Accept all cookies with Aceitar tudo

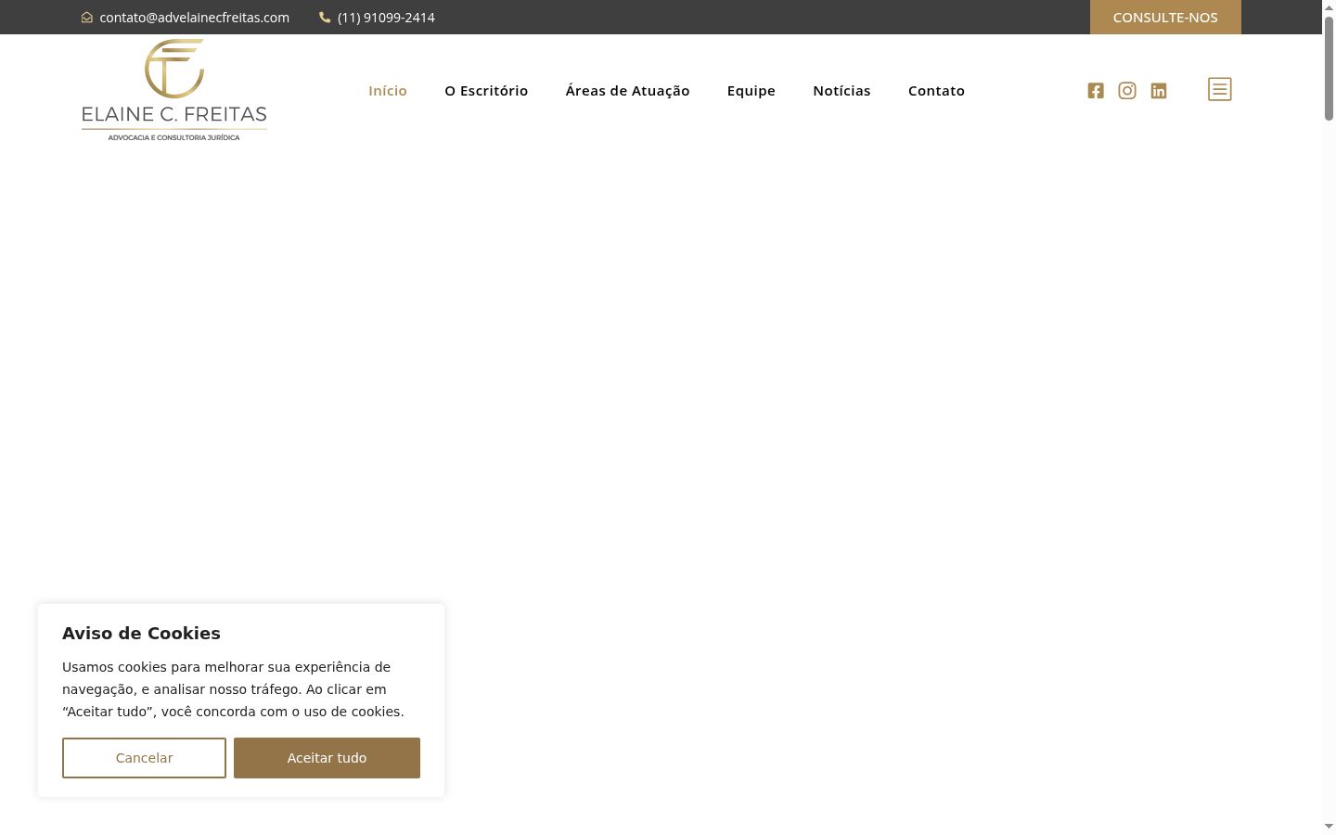point(327,758)
